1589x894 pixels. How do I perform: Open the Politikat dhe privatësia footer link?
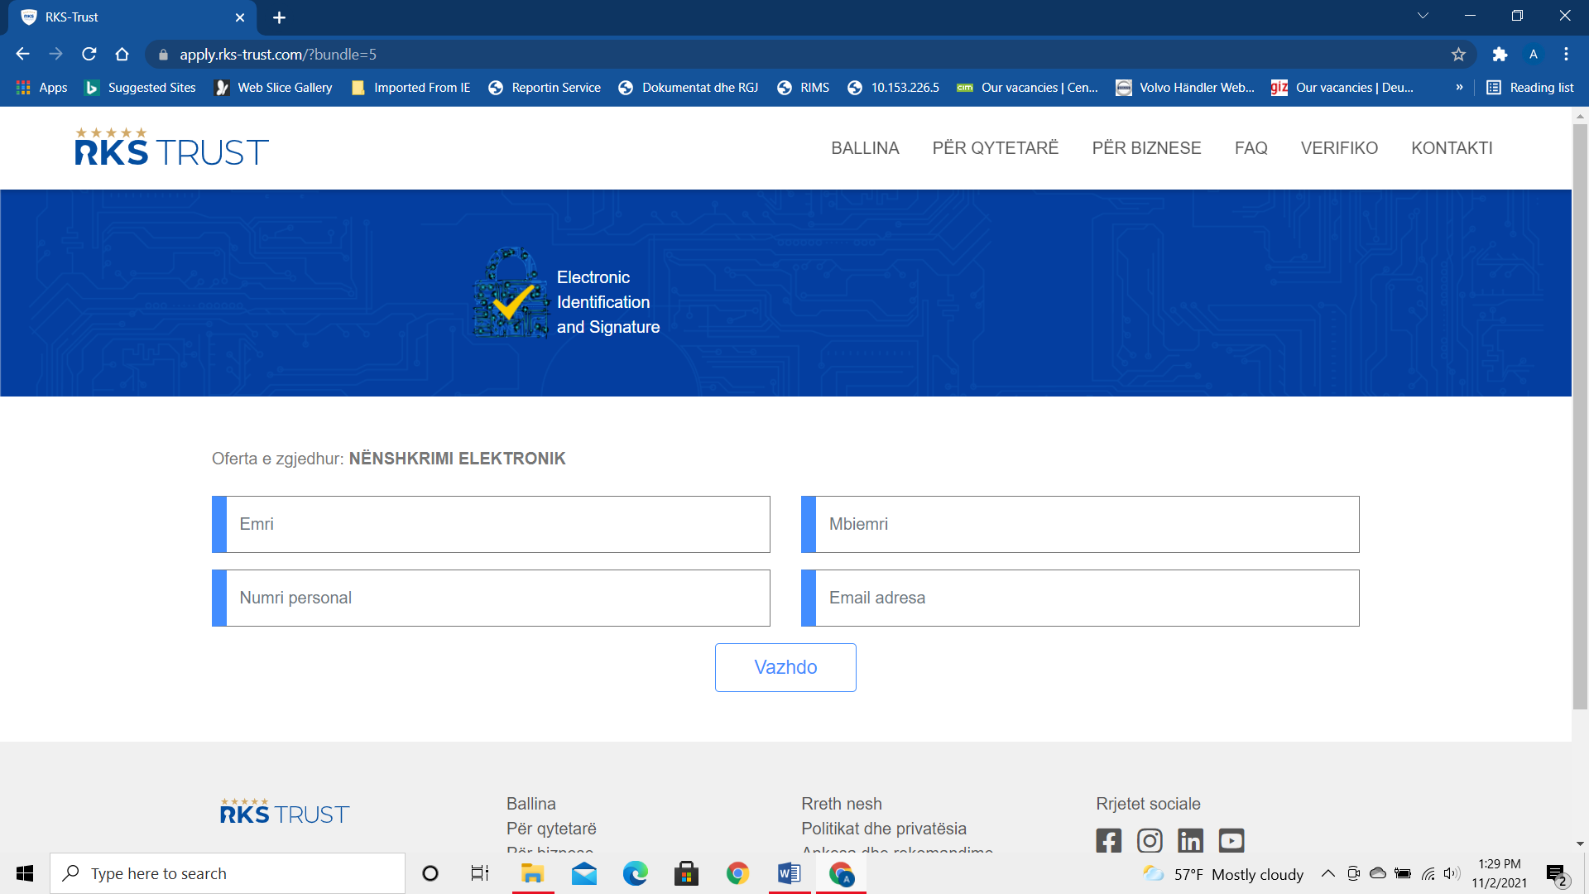pos(883,829)
